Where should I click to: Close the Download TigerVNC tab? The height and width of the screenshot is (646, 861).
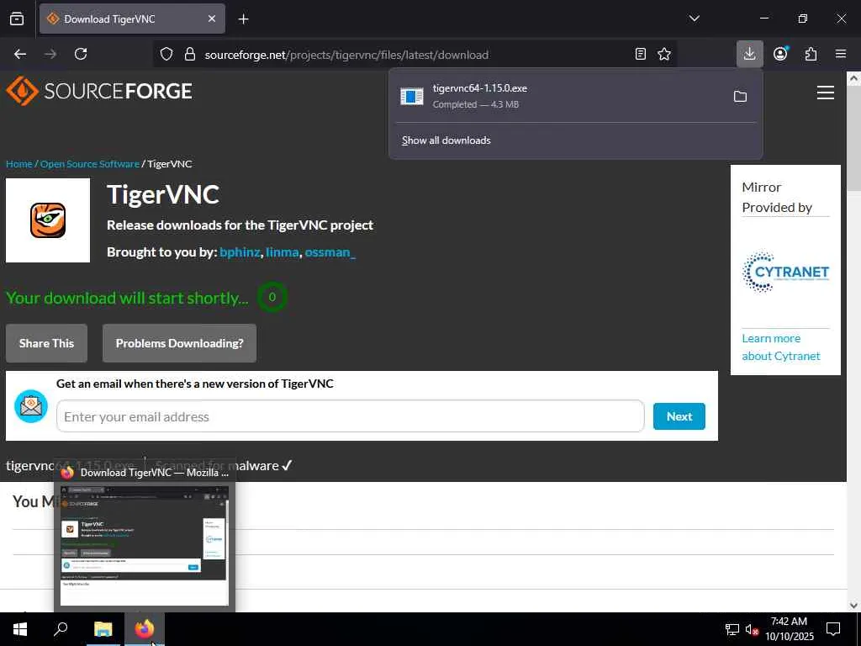212,19
